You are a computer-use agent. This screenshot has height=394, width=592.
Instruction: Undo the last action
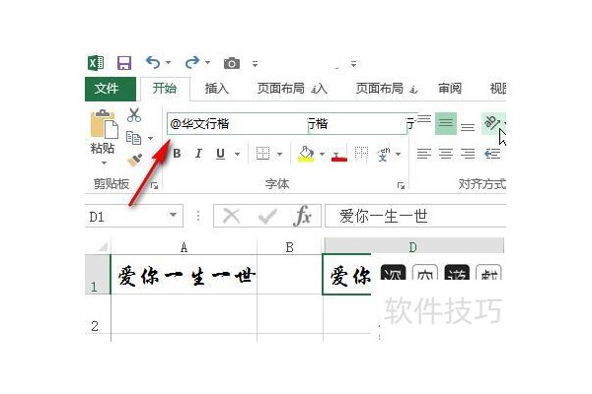pyautogui.click(x=153, y=62)
